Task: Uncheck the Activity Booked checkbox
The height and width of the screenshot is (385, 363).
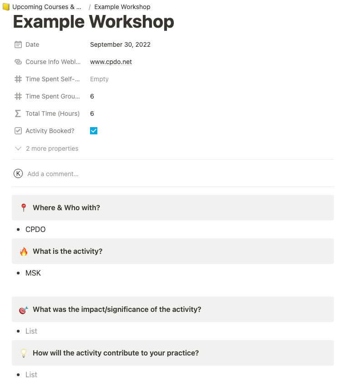Action: point(94,131)
